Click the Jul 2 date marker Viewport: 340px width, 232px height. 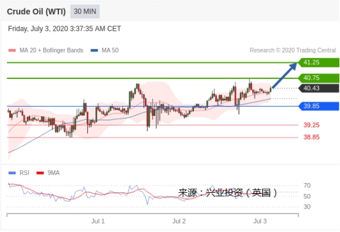(x=179, y=221)
